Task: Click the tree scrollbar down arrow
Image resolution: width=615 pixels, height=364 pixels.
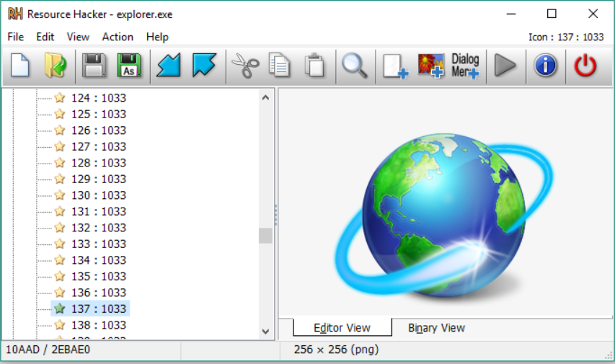Action: 265,332
